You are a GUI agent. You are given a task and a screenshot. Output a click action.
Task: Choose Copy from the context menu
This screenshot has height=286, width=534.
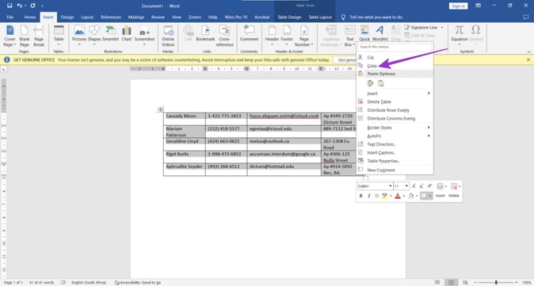point(371,66)
